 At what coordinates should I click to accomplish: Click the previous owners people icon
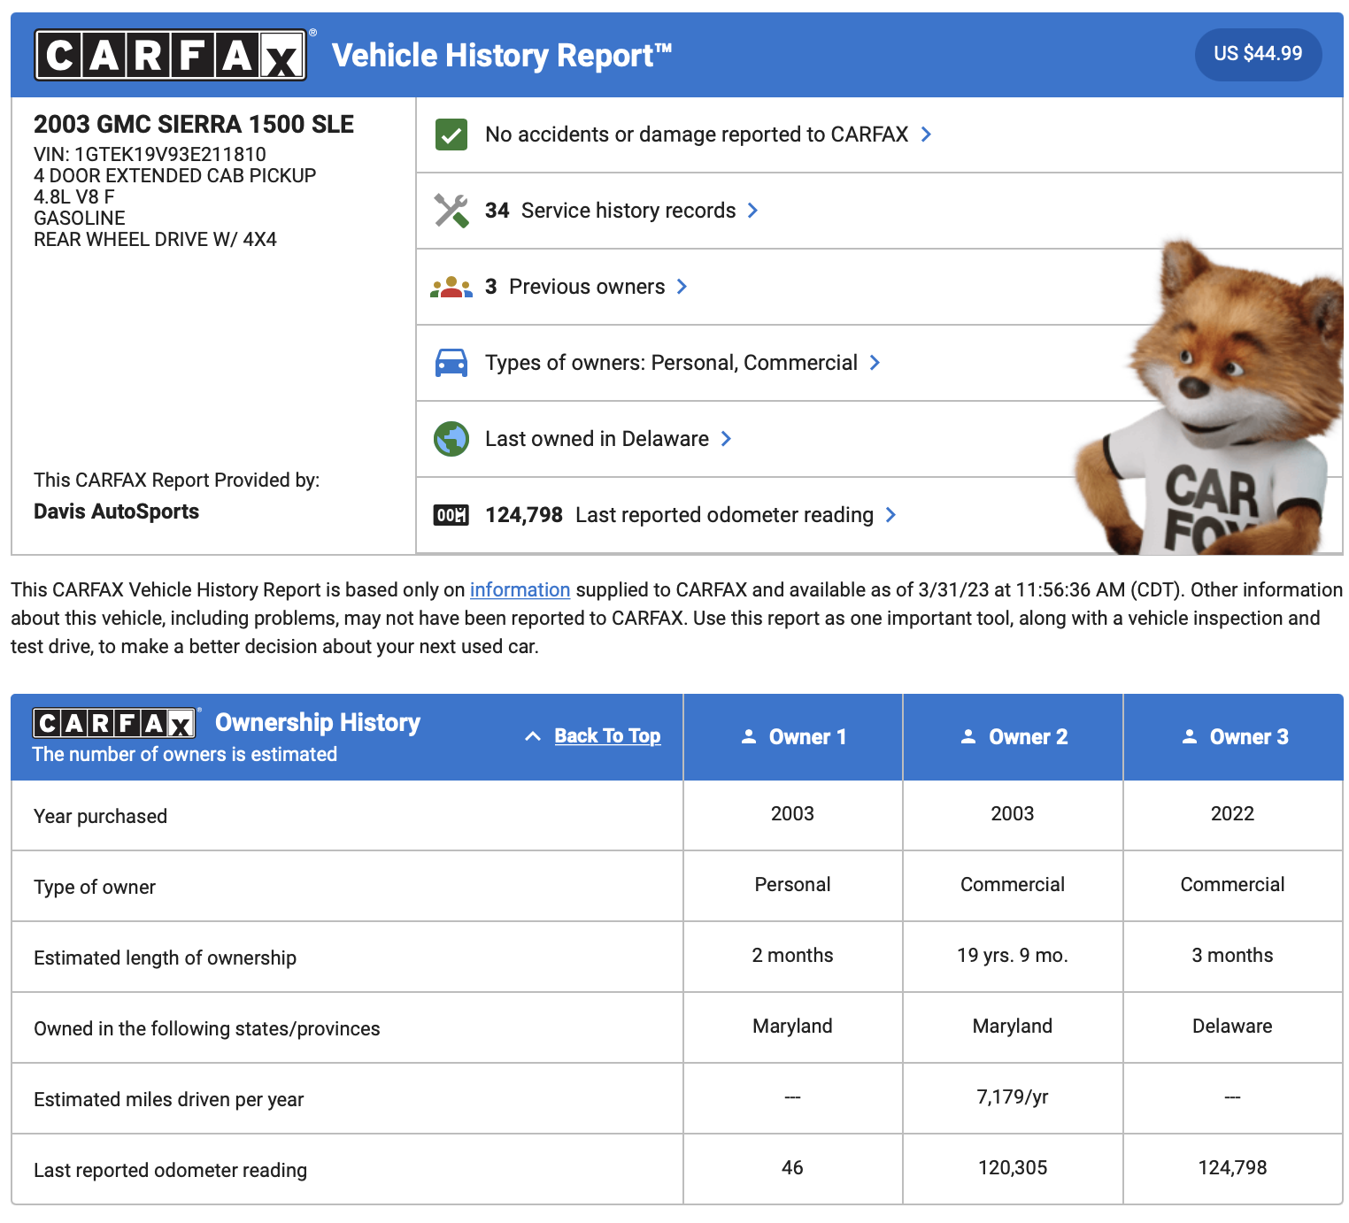point(451,287)
